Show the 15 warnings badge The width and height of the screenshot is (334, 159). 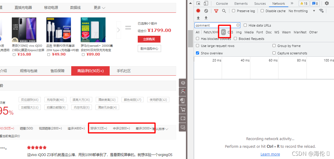tap(304, 4)
